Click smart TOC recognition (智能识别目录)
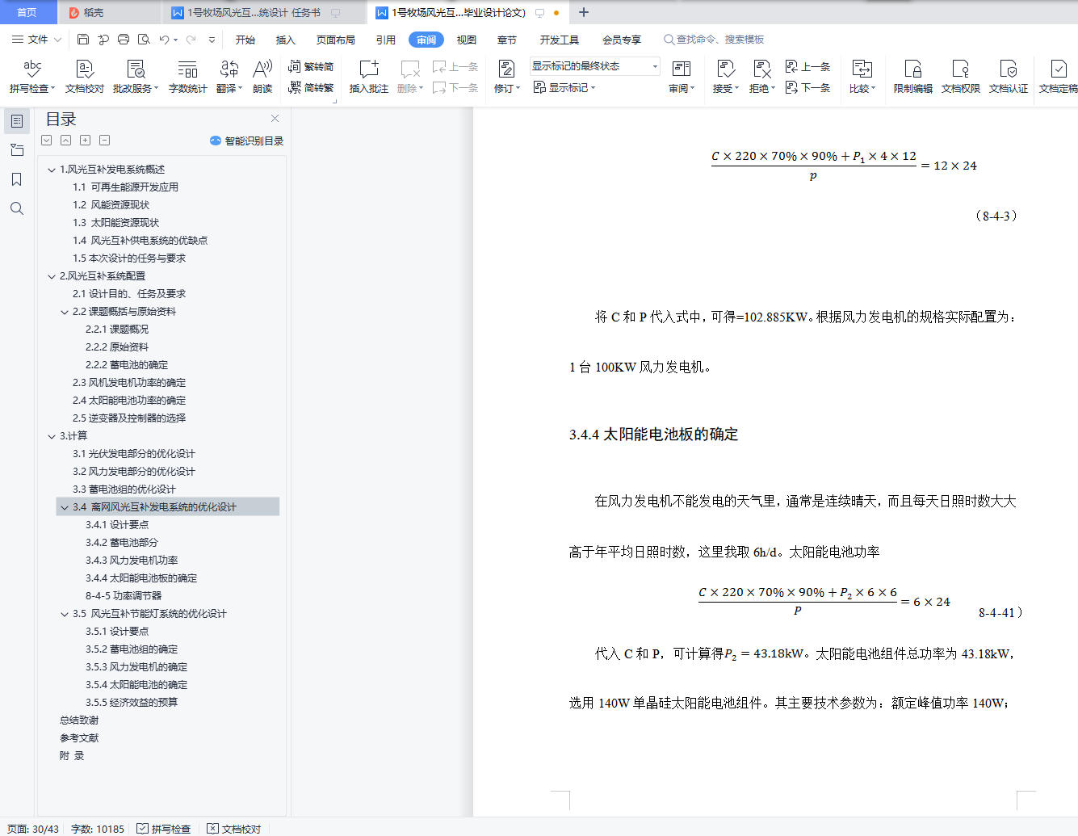 coord(247,141)
